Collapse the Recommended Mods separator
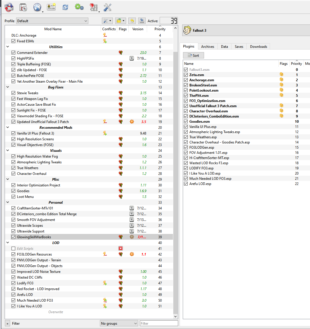 click(8, 127)
